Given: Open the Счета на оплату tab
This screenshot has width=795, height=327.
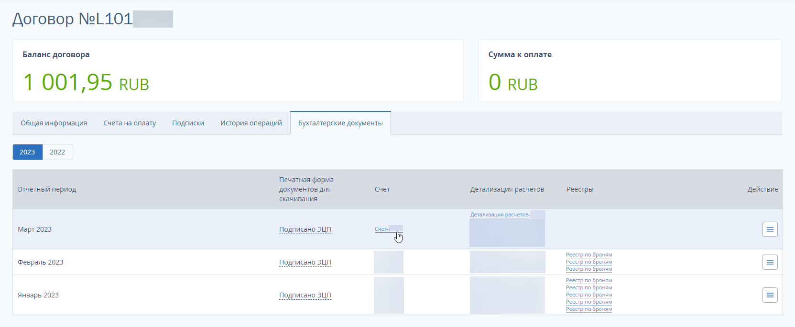Looking at the screenshot, I should (x=130, y=123).
